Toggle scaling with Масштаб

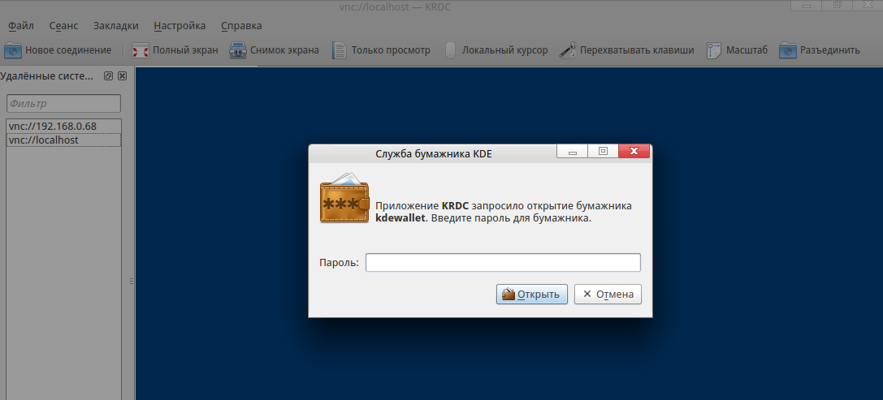click(x=737, y=50)
